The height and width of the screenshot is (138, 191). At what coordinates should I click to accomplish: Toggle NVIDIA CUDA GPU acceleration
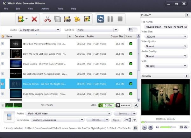(x=106, y=105)
